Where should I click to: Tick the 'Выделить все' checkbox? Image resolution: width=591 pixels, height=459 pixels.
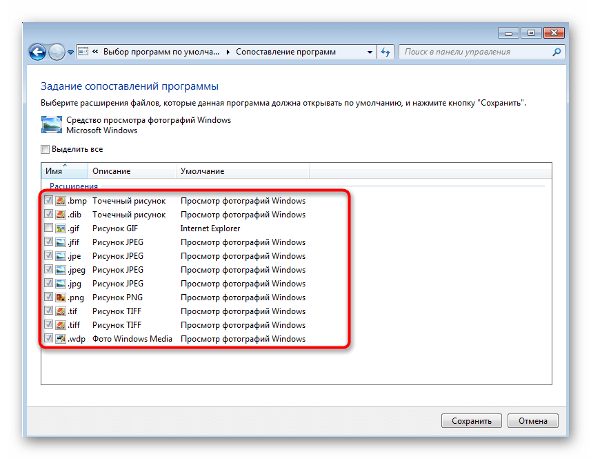pos(46,149)
